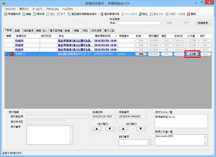Open the 登記識別情報関係様式 dropdown arrow
Image resolution: width=216 pixels, height=157 pixels.
pos(98,14)
